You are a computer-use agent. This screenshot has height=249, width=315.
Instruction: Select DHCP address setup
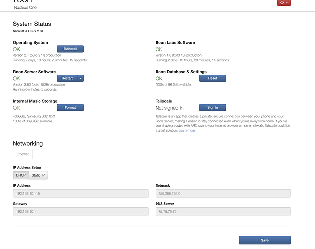point(21,175)
